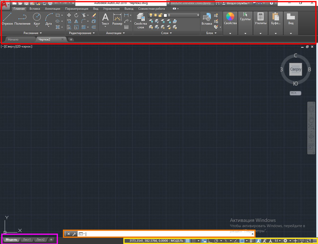Image resolution: width=318 pixels, height=244 pixels.
Task: Open the Управление ribbon tab
Action: pyautogui.click(x=111, y=9)
